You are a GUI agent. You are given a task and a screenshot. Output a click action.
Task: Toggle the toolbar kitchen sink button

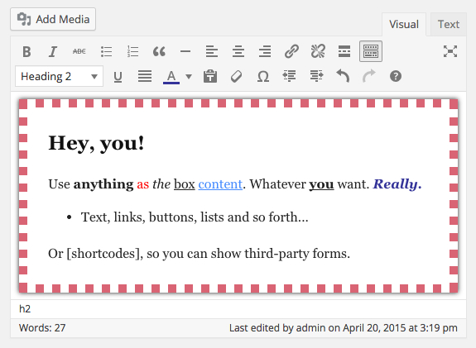coord(371,51)
